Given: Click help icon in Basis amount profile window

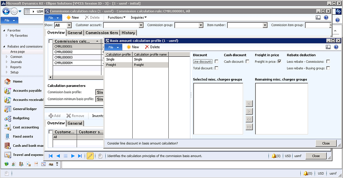Looking at the screenshot, I should (336, 47).
